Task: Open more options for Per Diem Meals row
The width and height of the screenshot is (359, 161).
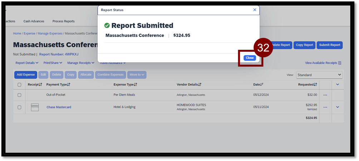Action: tap(325, 95)
